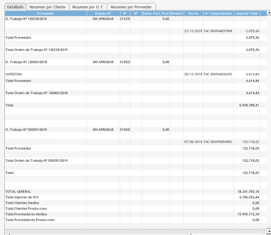Click the horizontal scrollbar thumb
Viewport: 271px width, 235px height.
[x=100, y=233]
